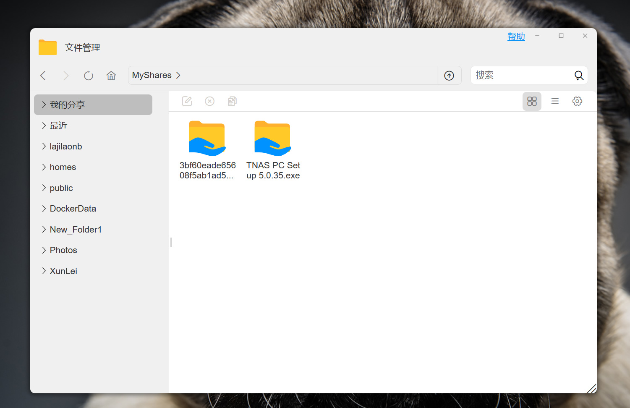Select the TNAS PC Setup 5.0.35.exe share
The image size is (630, 408).
click(273, 139)
